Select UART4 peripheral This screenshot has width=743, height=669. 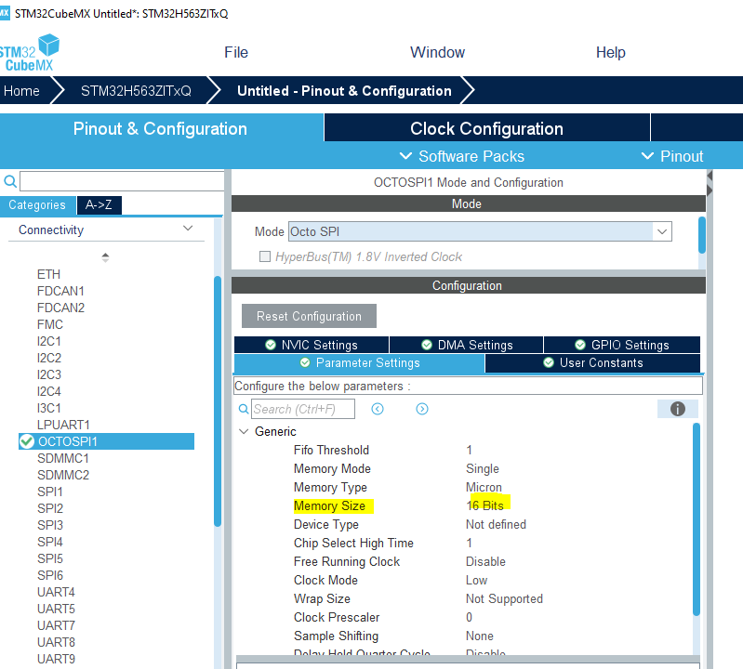(x=56, y=592)
